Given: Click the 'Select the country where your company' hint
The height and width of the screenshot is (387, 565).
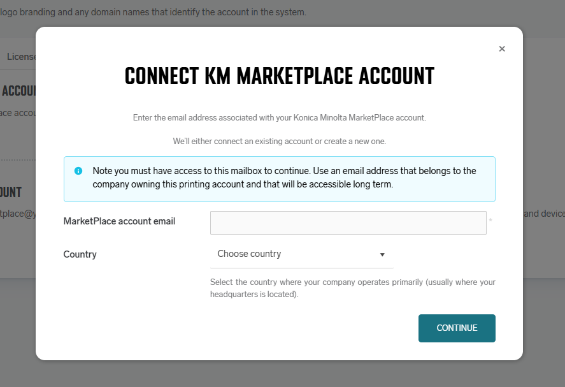Looking at the screenshot, I should [x=353, y=288].
